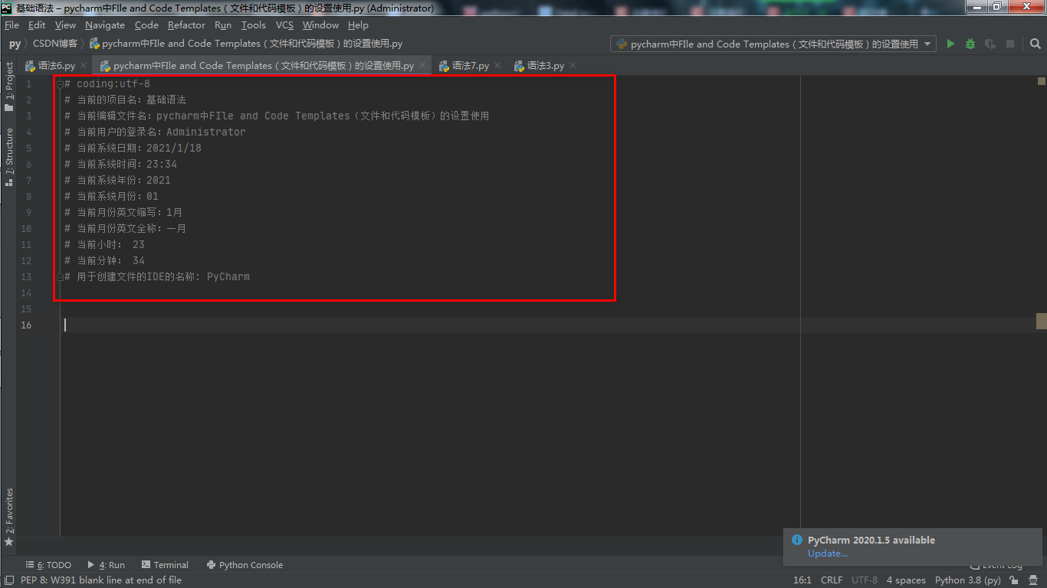Toggle file lock icon in status bar

[x=1013, y=580]
